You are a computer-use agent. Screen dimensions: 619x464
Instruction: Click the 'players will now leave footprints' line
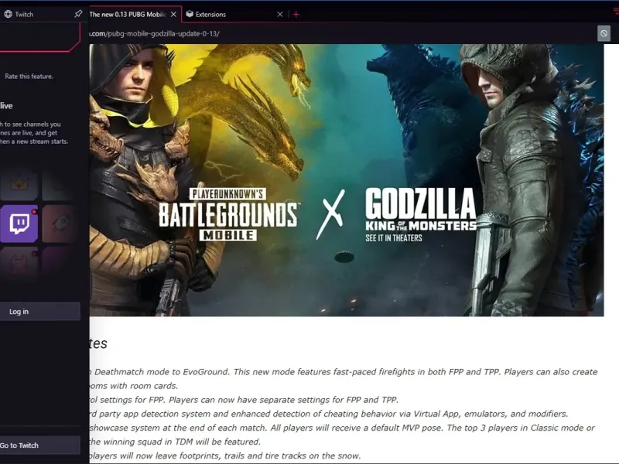coord(225,455)
